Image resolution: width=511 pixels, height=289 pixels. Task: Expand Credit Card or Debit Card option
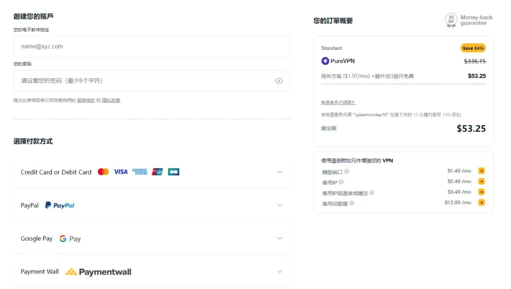(x=152, y=172)
